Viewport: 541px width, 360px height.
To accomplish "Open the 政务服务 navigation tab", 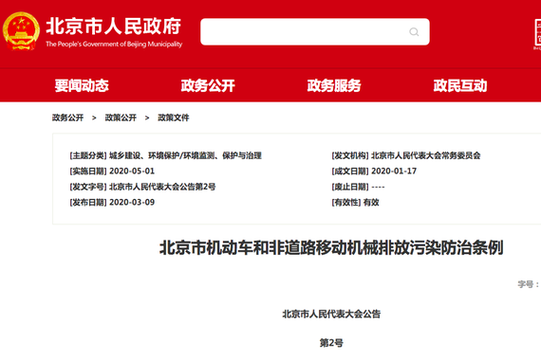I will click(334, 85).
